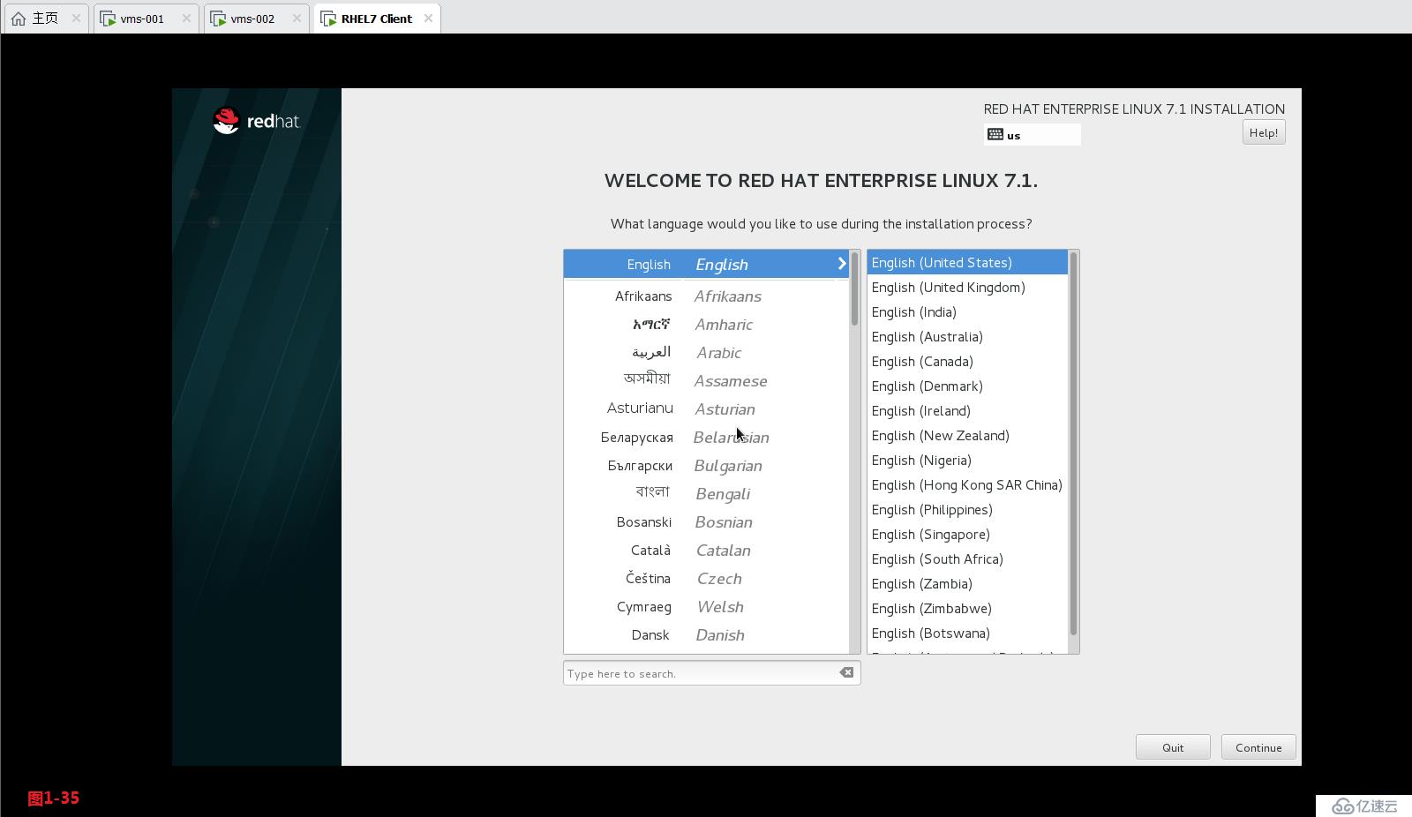Choose English (Philippines) locale
The image size is (1412, 817).
967,510
